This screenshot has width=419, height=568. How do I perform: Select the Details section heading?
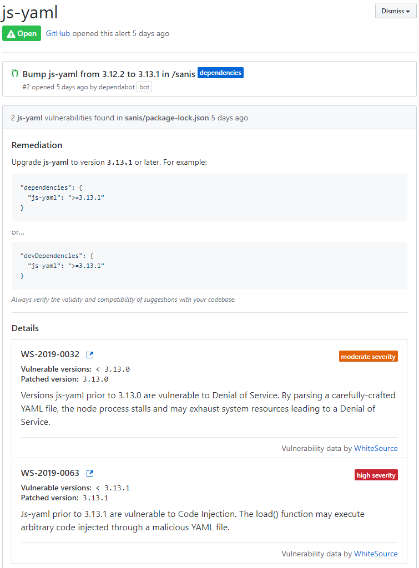(25, 328)
